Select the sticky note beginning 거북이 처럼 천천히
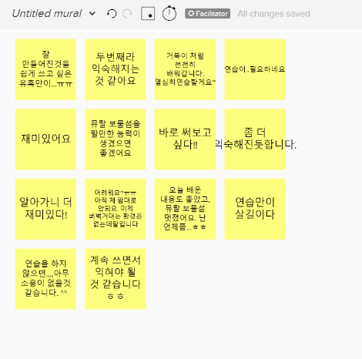Image resolution: width=362 pixels, height=359 pixels. click(x=185, y=69)
